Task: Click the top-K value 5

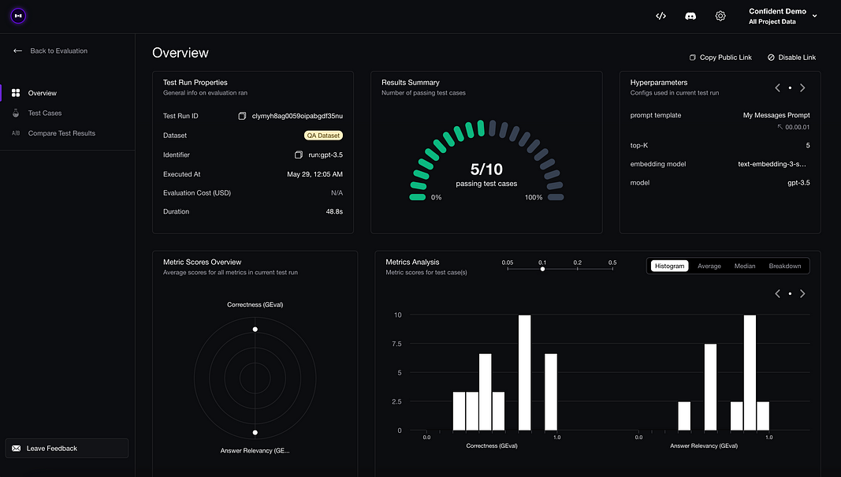Action: coord(808,145)
